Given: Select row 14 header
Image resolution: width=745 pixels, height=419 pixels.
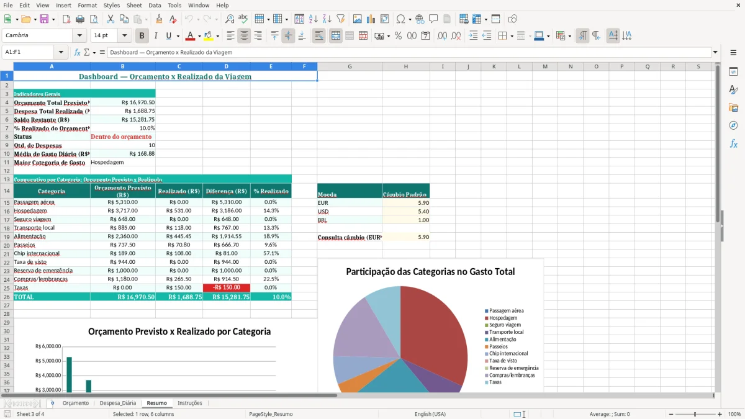Looking at the screenshot, I should coord(7,191).
